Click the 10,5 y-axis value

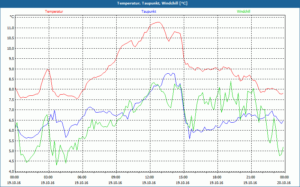coord(10,38)
